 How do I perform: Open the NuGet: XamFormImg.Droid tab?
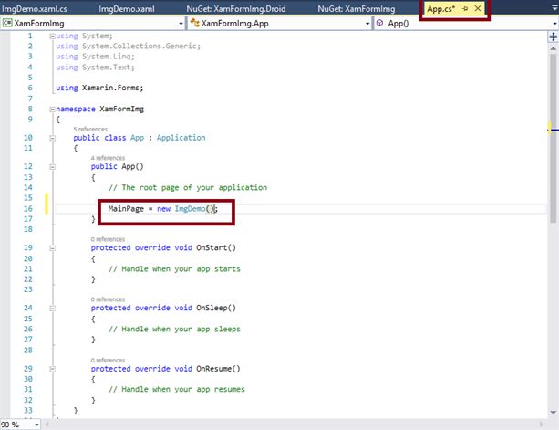click(236, 8)
